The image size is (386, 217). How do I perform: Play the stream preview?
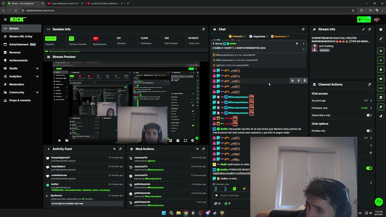pyautogui.click(x=59, y=140)
